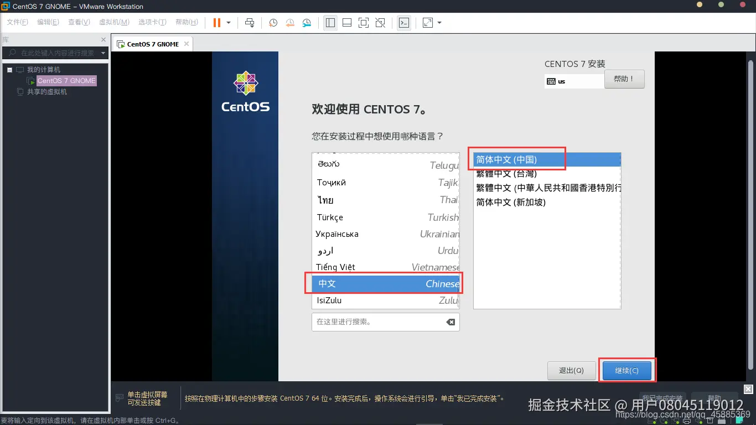Send Ctrl+Alt+Del to the virtual machine
Viewport: 756px width, 425px height.
(250, 23)
